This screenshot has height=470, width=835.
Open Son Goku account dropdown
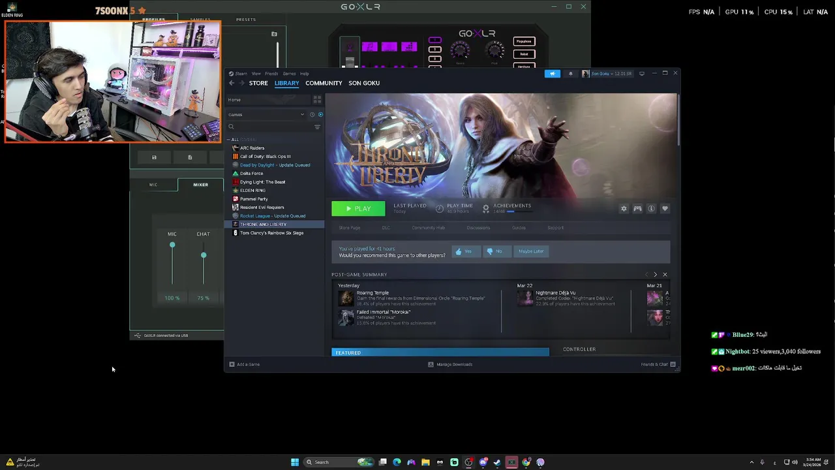click(x=607, y=74)
